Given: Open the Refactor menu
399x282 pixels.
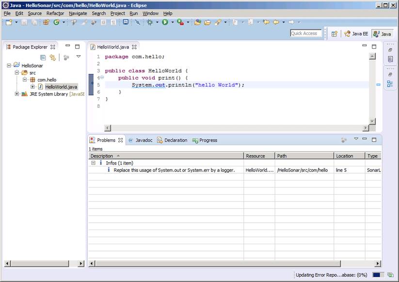Looking at the screenshot, I should click(x=55, y=14).
